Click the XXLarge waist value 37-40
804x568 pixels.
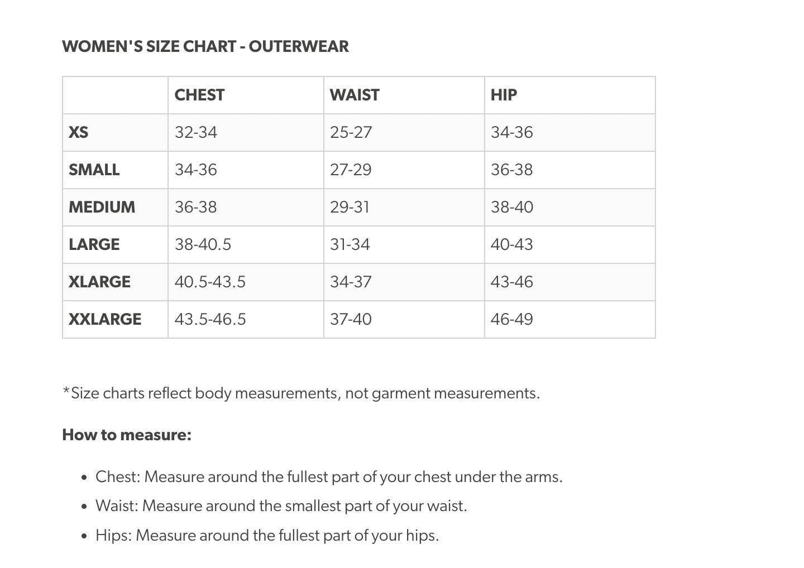pyautogui.click(x=351, y=319)
